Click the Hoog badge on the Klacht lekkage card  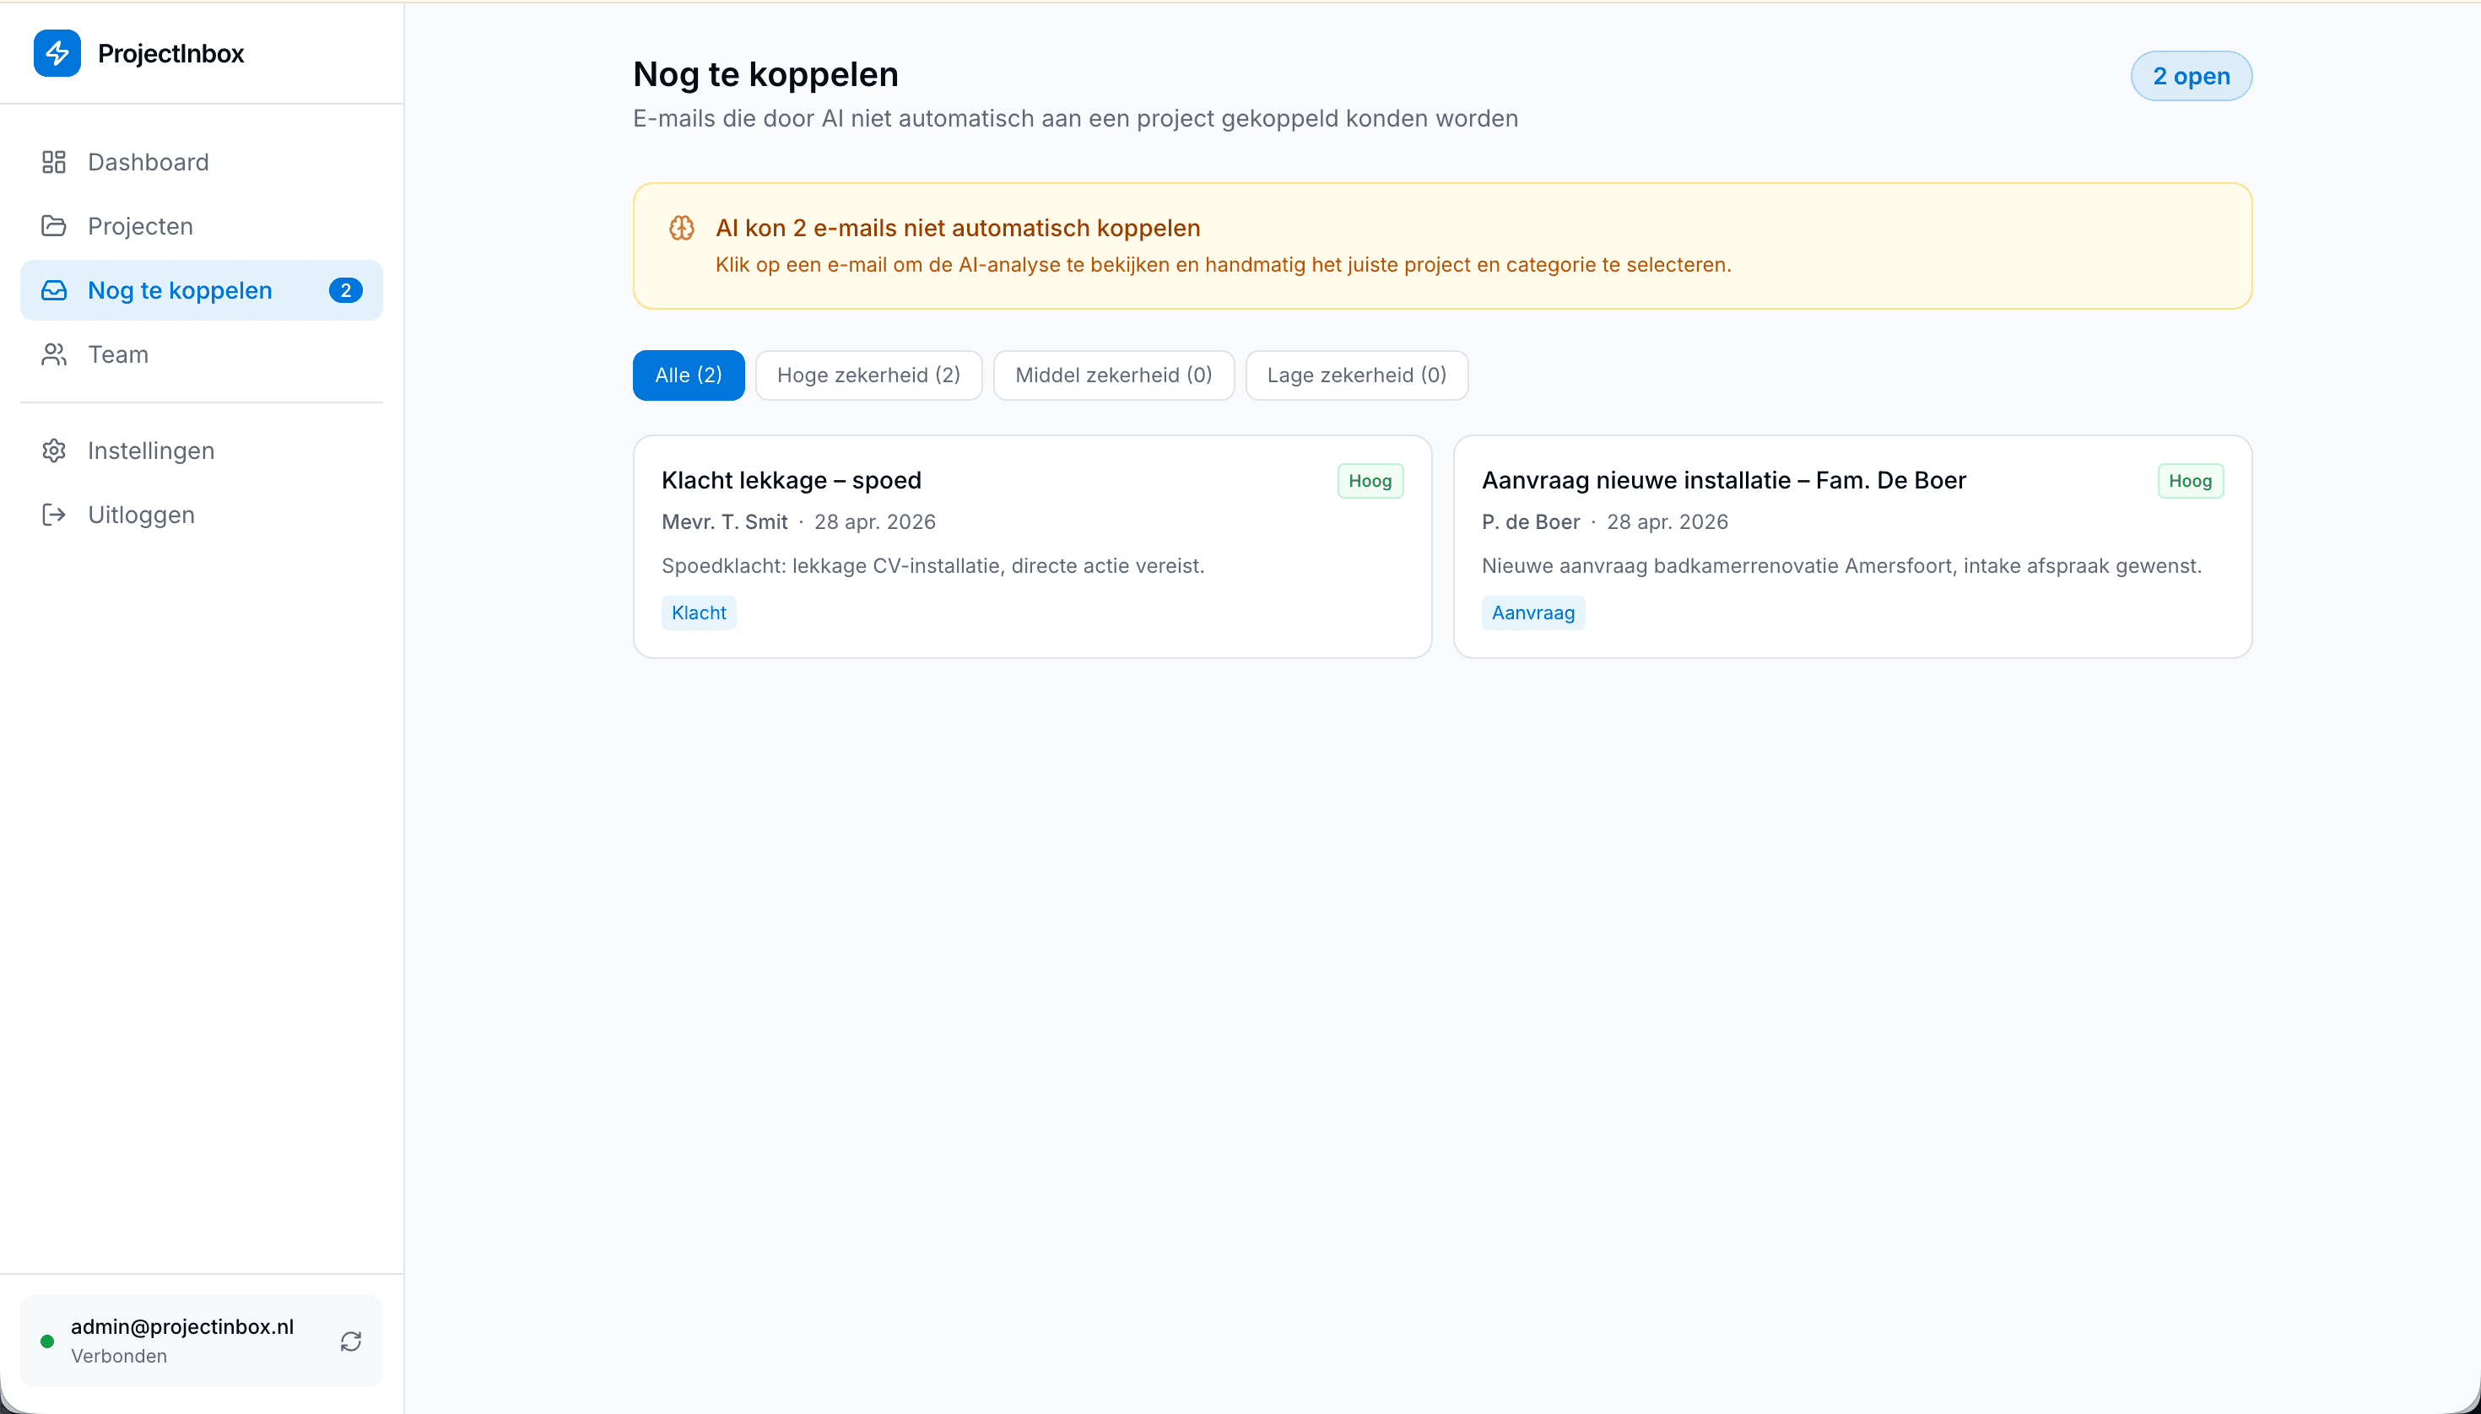pos(1370,480)
